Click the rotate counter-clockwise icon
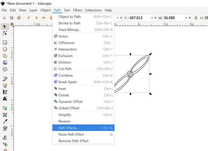208x151 pixels. click(x=29, y=18)
